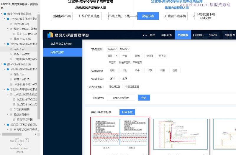Select the 华东 region filter
Viewport: 236px width, 155px height.
150,70
